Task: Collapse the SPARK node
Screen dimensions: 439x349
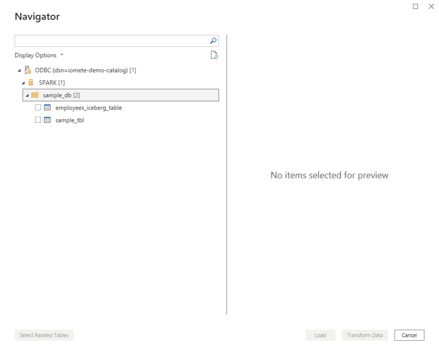Action: click(23, 83)
